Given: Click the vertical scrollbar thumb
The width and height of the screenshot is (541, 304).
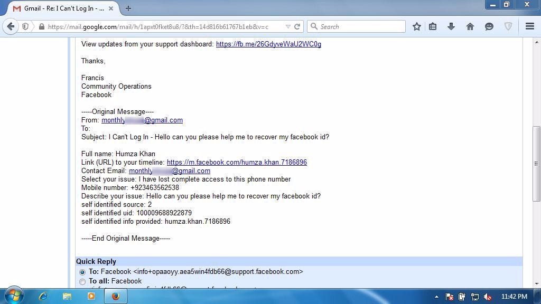Looking at the screenshot, I should [x=536, y=164].
